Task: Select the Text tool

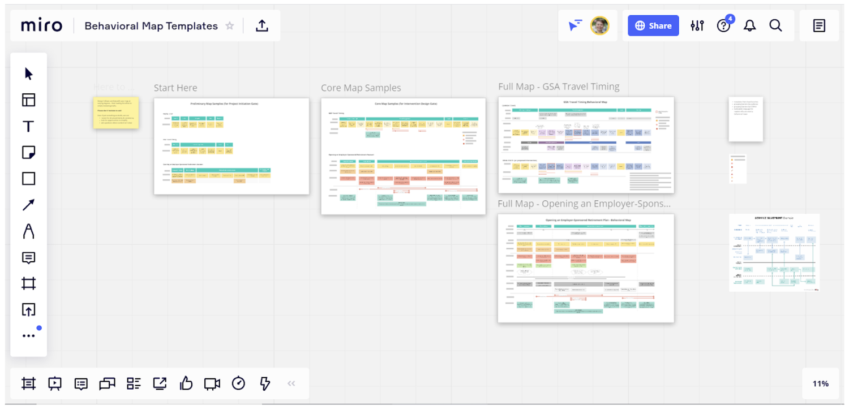Action: [28, 126]
